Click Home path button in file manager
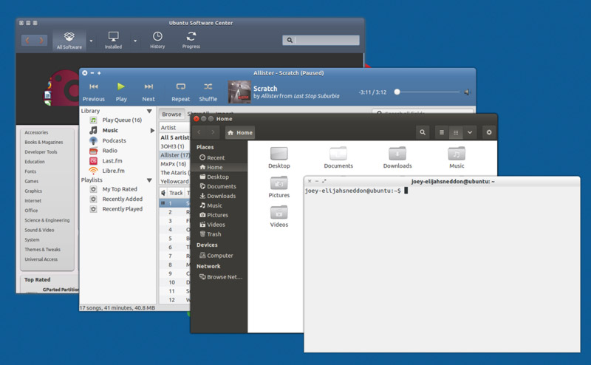 tap(240, 133)
